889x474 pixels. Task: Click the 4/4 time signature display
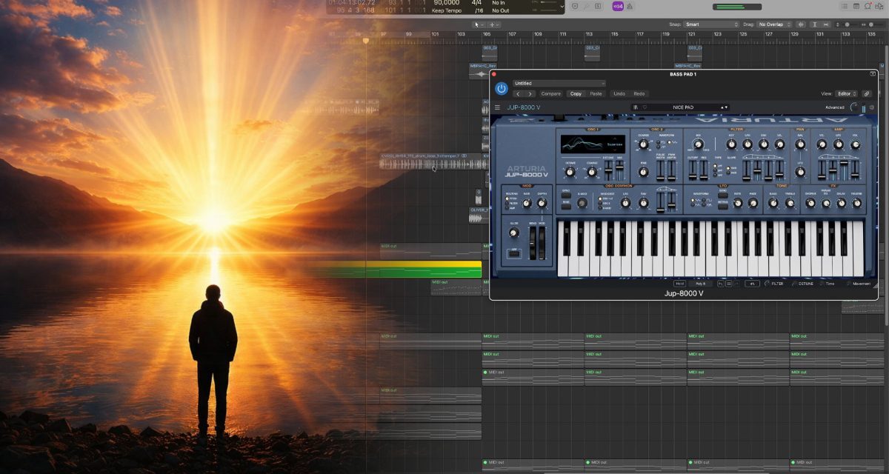tap(476, 2)
